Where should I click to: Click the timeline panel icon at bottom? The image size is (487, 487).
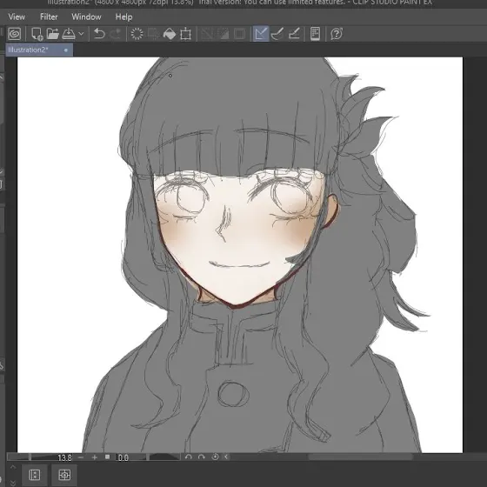tap(34, 475)
